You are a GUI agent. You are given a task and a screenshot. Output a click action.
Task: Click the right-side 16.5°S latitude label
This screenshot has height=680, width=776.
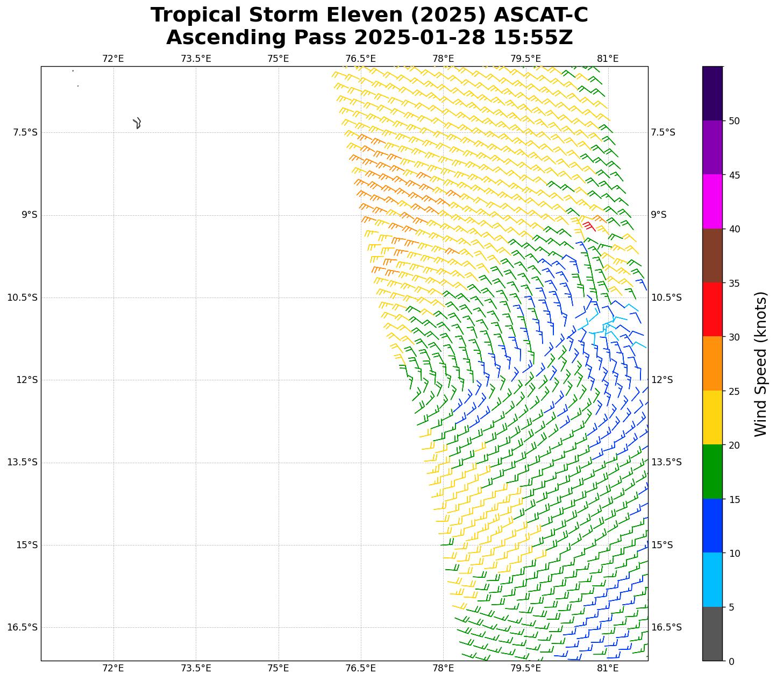coord(666,627)
